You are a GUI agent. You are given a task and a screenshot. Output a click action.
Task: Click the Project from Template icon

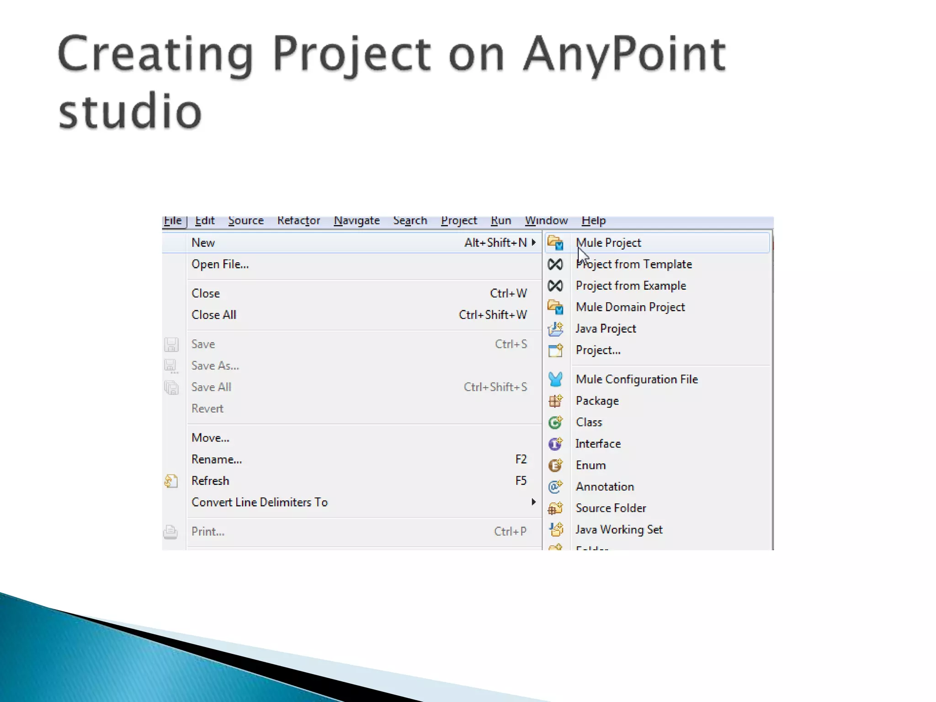tap(555, 264)
